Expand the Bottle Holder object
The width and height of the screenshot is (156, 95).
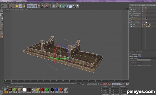point(130,19)
